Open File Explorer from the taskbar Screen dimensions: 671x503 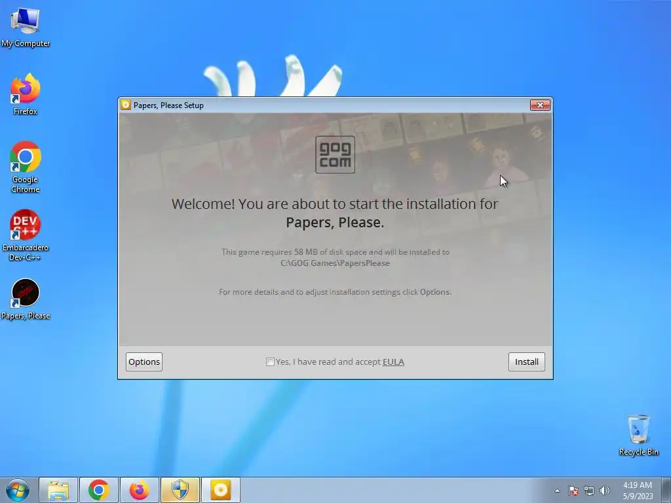[58, 490]
